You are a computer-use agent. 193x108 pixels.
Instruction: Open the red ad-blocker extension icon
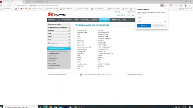click(x=171, y=5)
